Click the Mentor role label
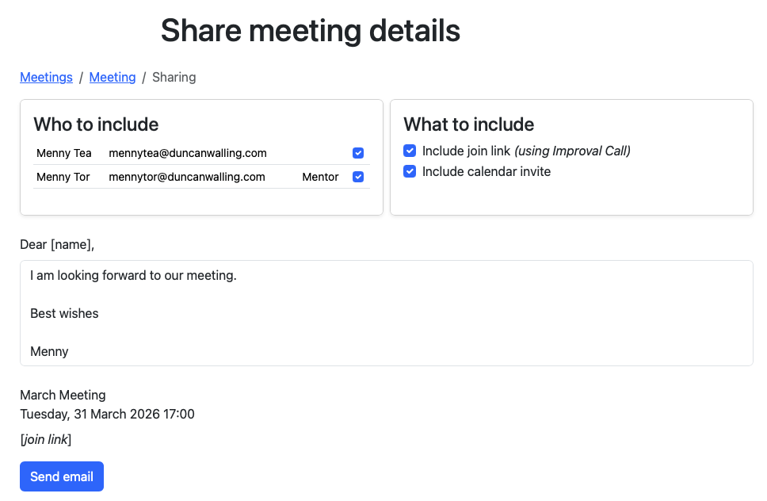 (x=320, y=177)
